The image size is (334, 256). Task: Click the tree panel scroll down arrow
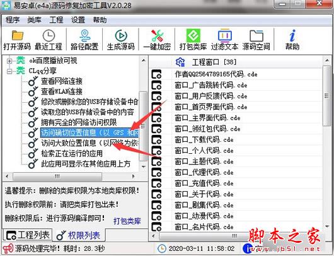click(144, 166)
